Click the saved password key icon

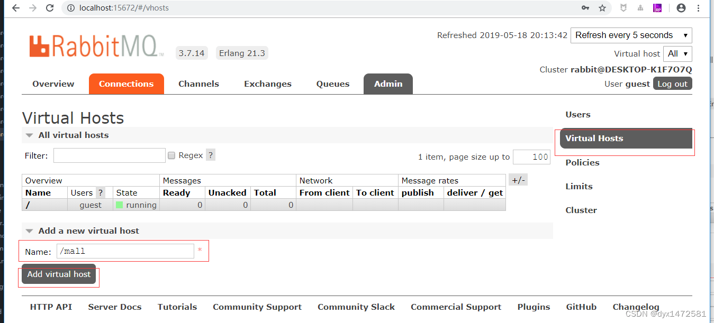tap(585, 8)
